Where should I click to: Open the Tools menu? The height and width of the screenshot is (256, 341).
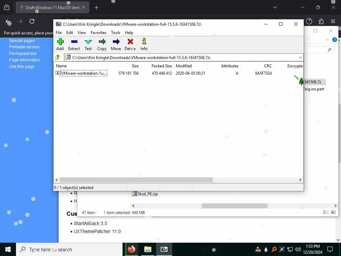coord(116,33)
